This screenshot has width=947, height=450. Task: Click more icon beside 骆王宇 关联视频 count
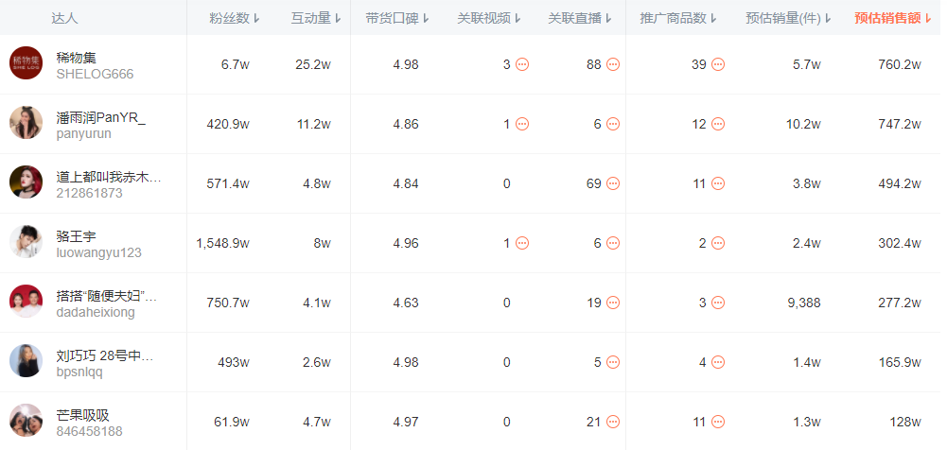coord(522,243)
